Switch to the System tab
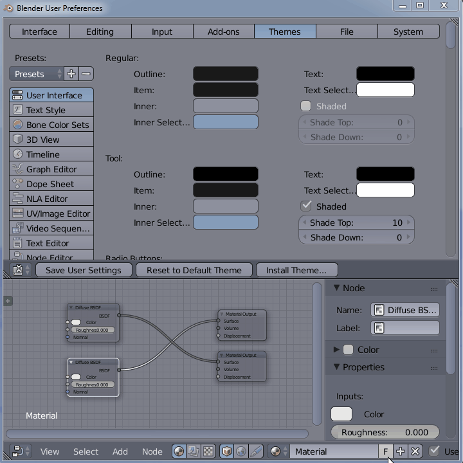 408,32
